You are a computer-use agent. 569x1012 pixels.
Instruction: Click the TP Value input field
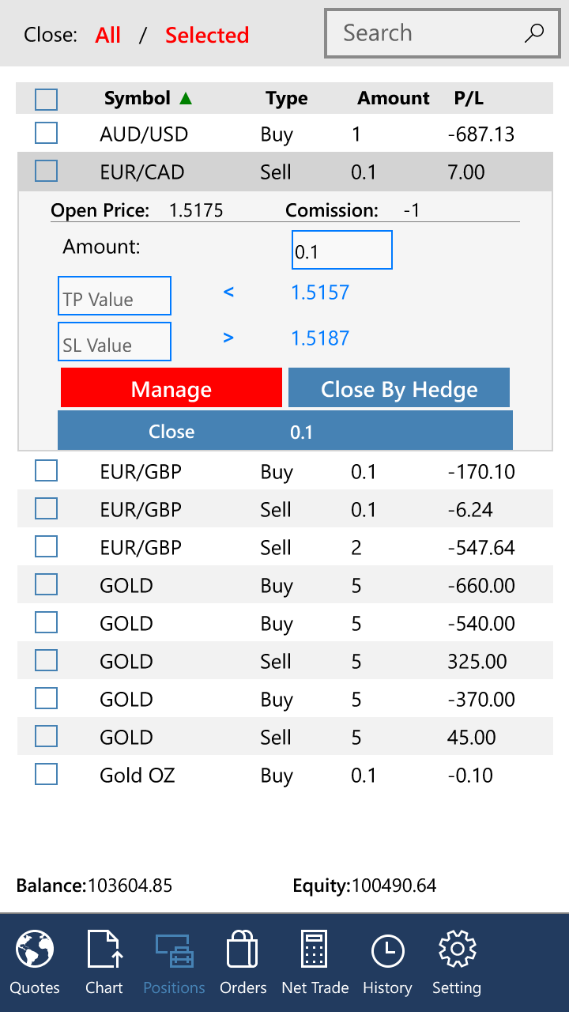[x=115, y=296]
